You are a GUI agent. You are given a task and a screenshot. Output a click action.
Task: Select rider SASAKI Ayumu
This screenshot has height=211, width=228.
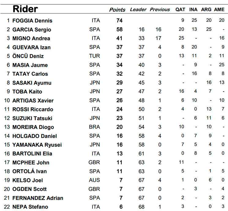point(32,83)
